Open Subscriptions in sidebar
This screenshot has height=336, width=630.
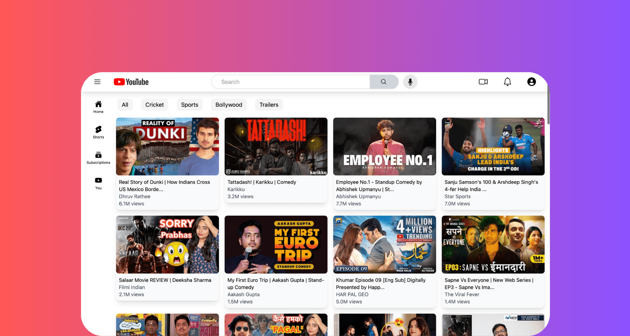point(98,158)
